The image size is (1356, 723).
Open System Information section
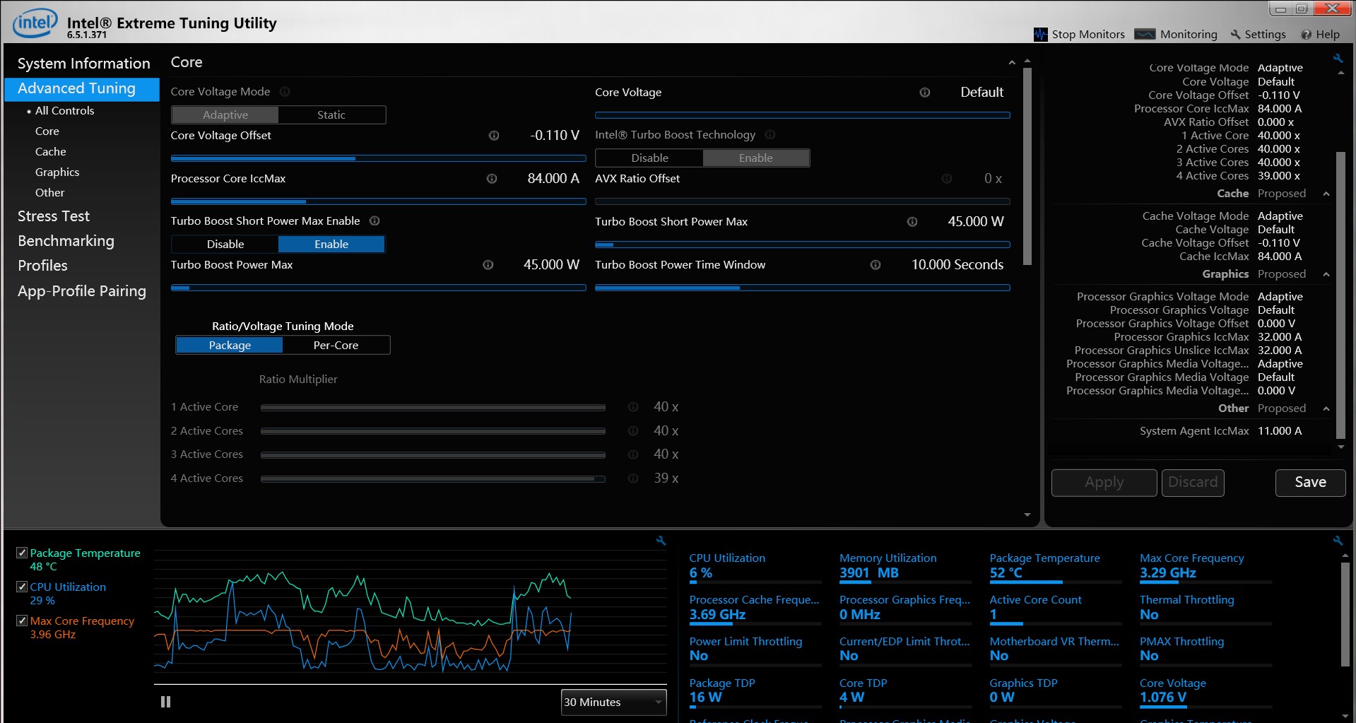point(83,64)
